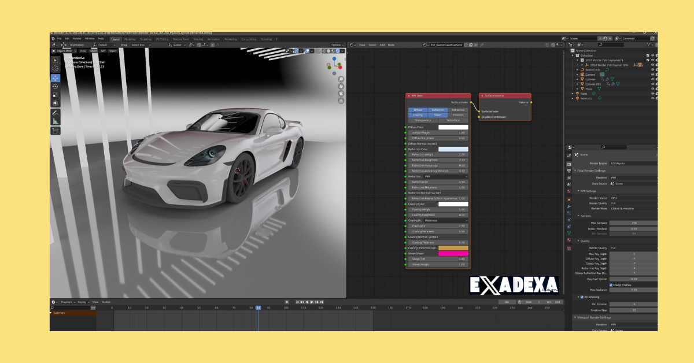This screenshot has width=694, height=363.
Task: Toggle the AI Denoising checkbox
Action: tap(581, 297)
